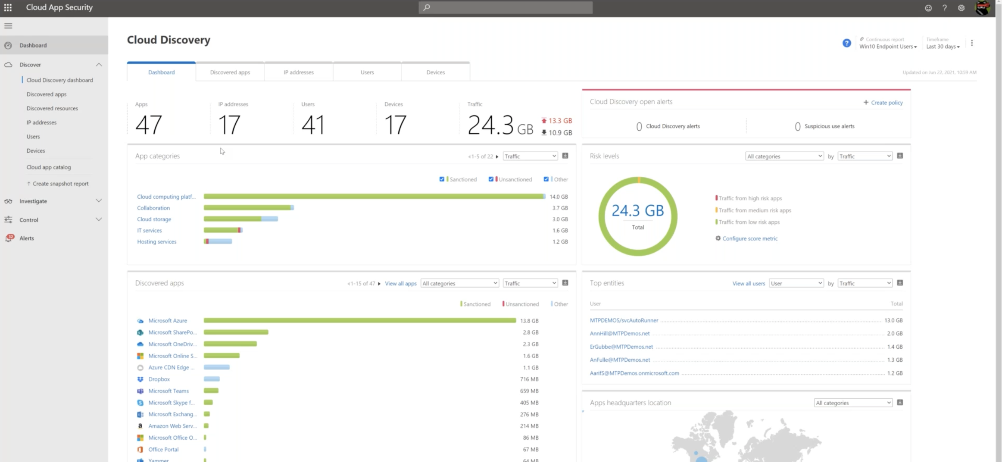Click the Create policy link

click(x=883, y=103)
